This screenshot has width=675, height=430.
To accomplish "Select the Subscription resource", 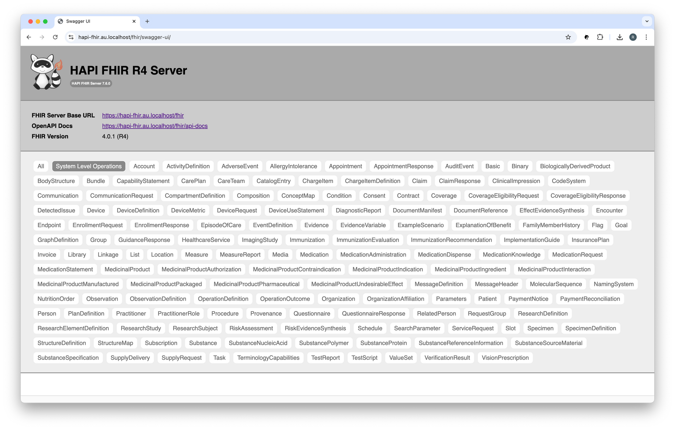I will [161, 343].
